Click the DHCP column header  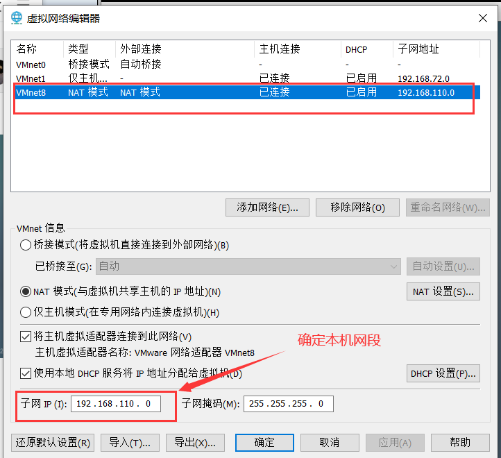click(x=367, y=49)
